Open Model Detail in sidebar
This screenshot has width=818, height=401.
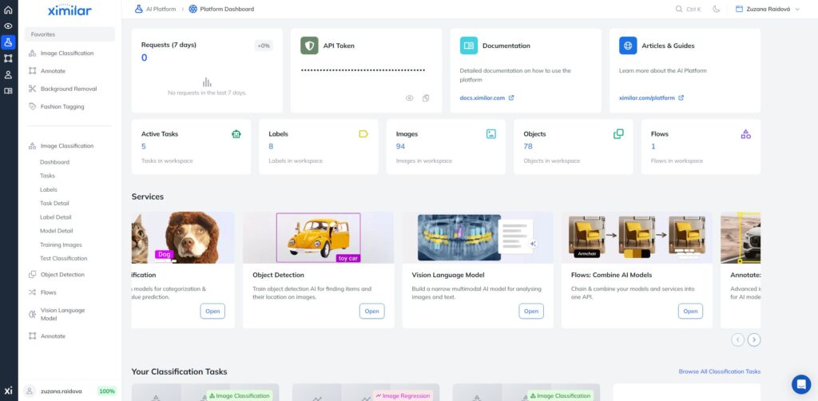[x=57, y=231]
